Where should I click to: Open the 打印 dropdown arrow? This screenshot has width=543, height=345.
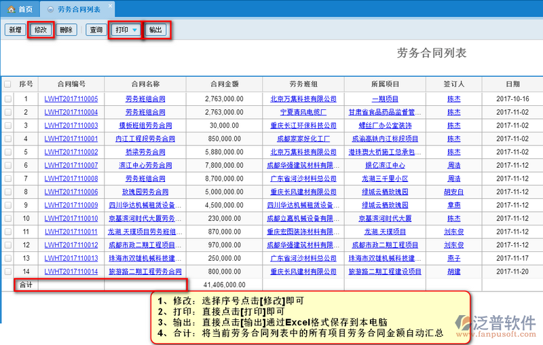[x=135, y=31]
